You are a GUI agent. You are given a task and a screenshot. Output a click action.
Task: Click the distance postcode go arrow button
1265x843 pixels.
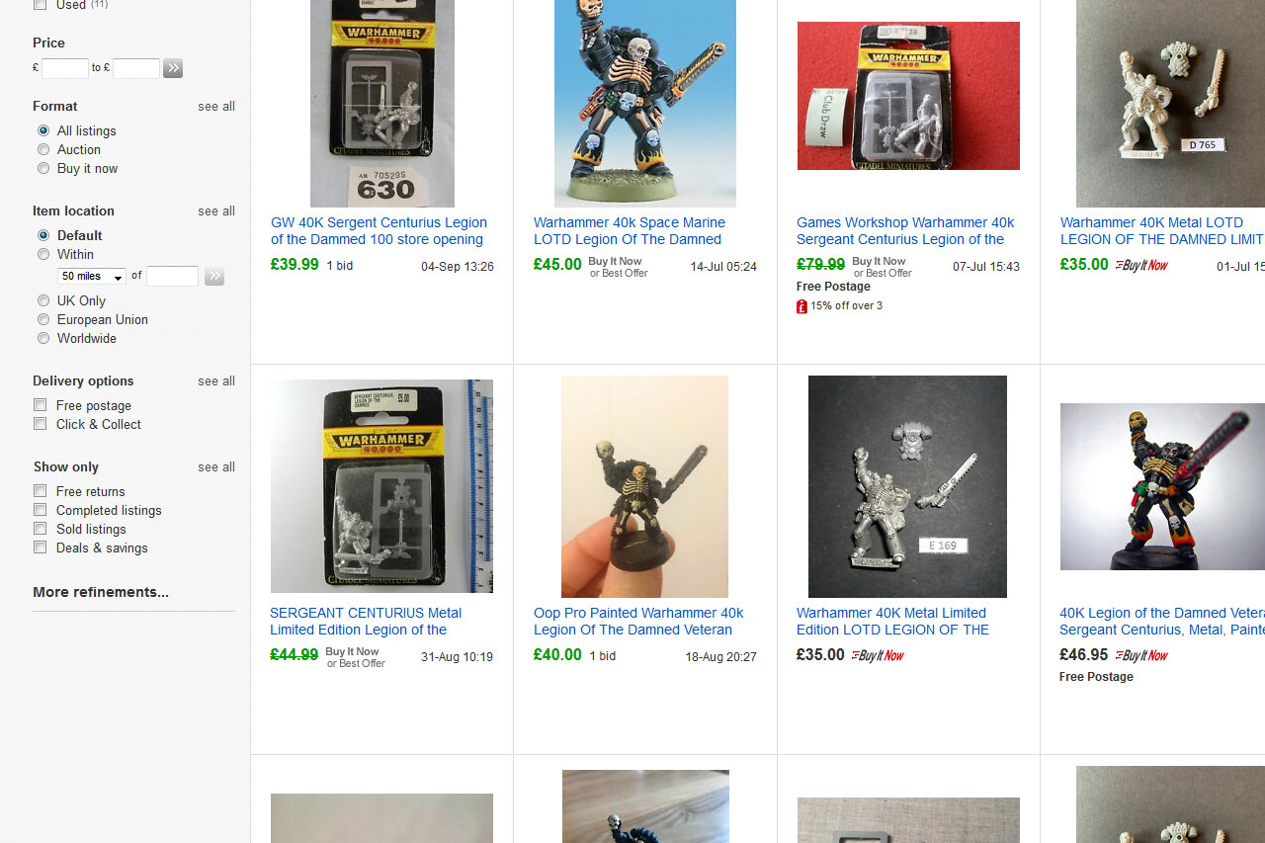[214, 277]
